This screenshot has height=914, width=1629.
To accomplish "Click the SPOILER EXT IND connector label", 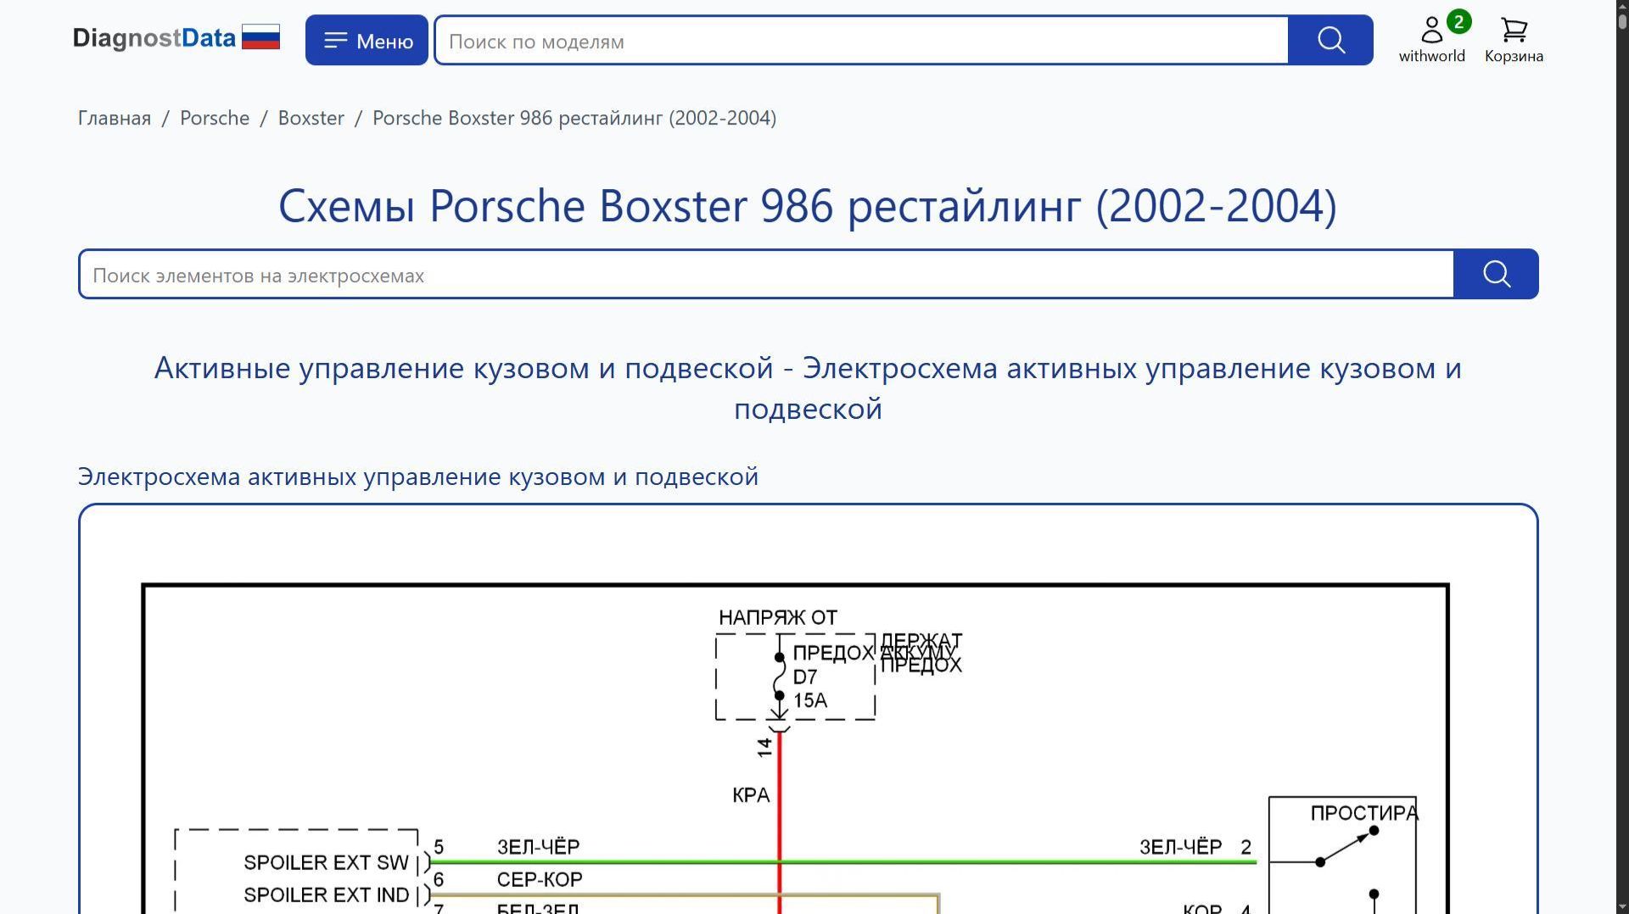I will coord(327,895).
